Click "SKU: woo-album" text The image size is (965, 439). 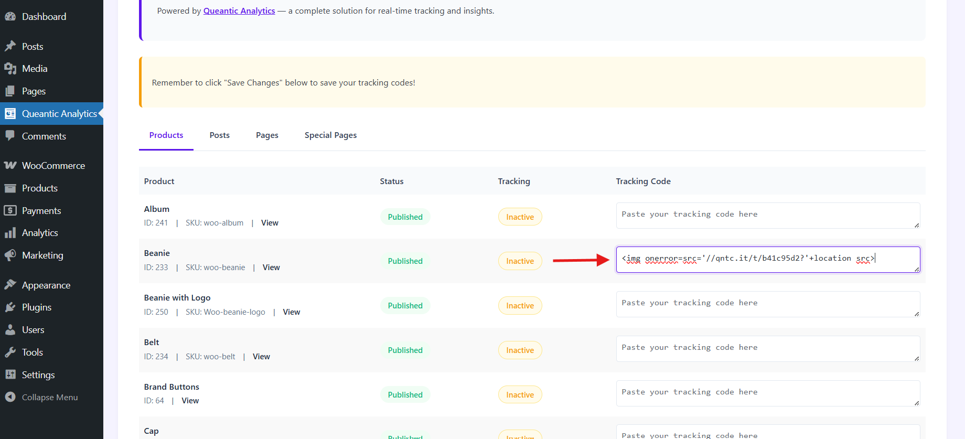coord(215,223)
